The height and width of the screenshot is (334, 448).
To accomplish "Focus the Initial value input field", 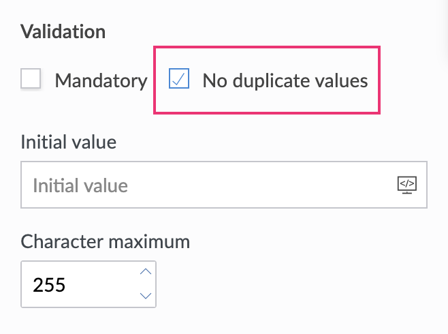I will pos(204,185).
